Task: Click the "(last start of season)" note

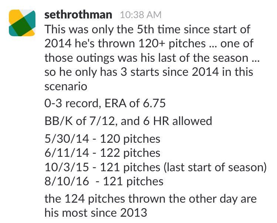Action: point(215,168)
